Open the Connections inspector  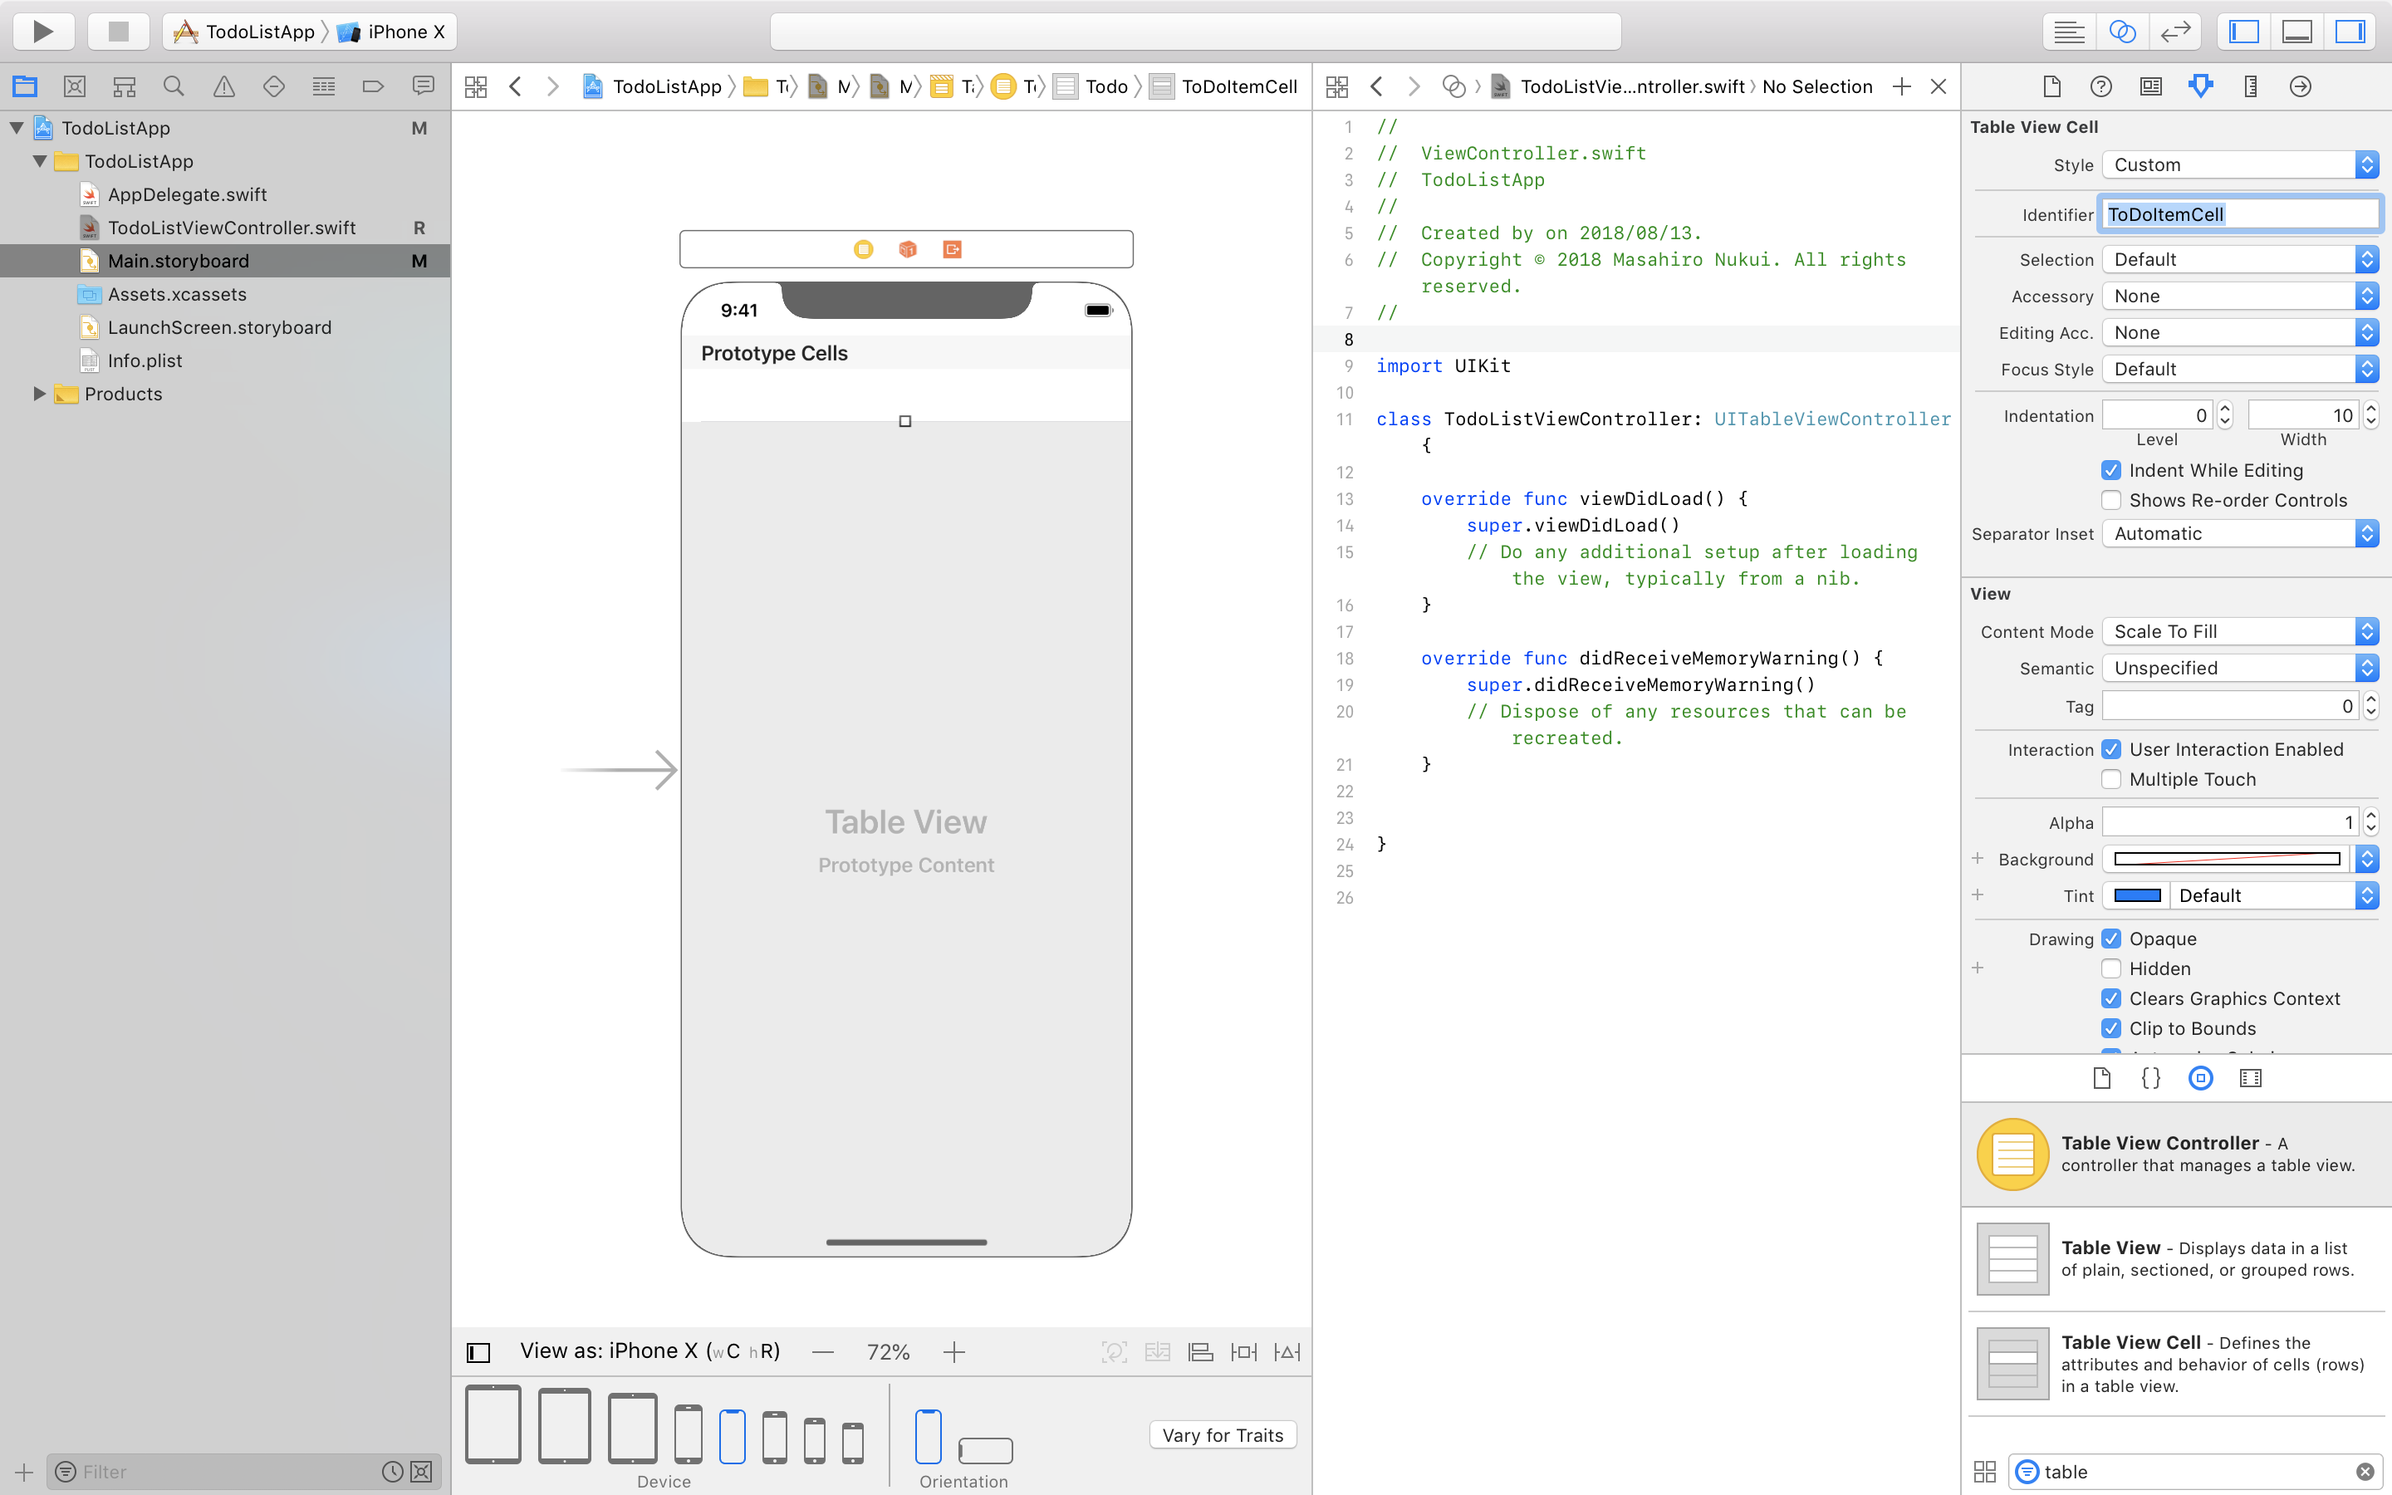2298,86
